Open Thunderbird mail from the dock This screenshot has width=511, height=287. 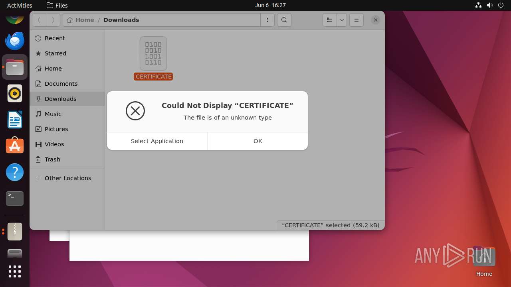click(15, 41)
